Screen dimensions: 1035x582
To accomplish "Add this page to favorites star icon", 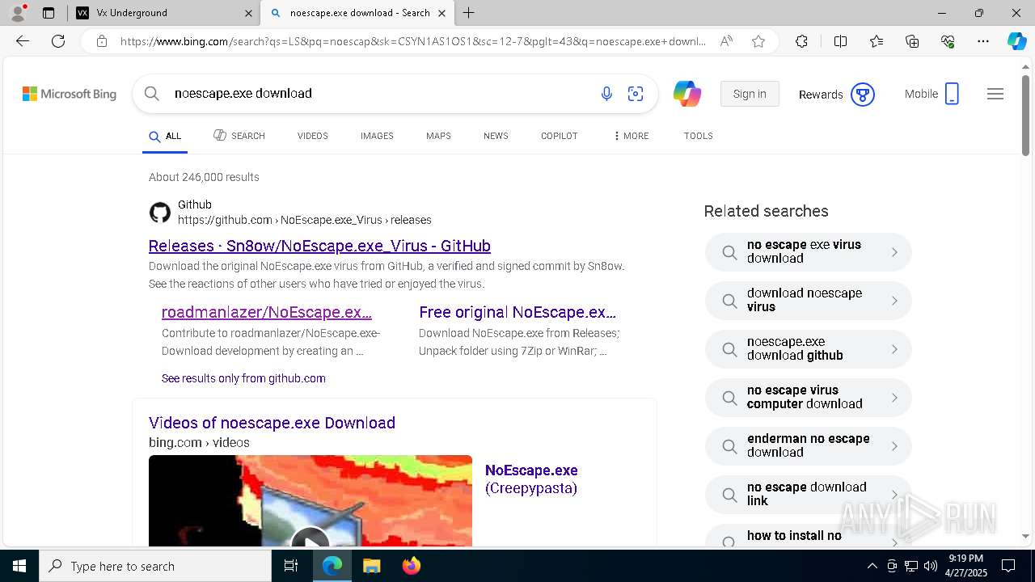I will click(x=758, y=41).
